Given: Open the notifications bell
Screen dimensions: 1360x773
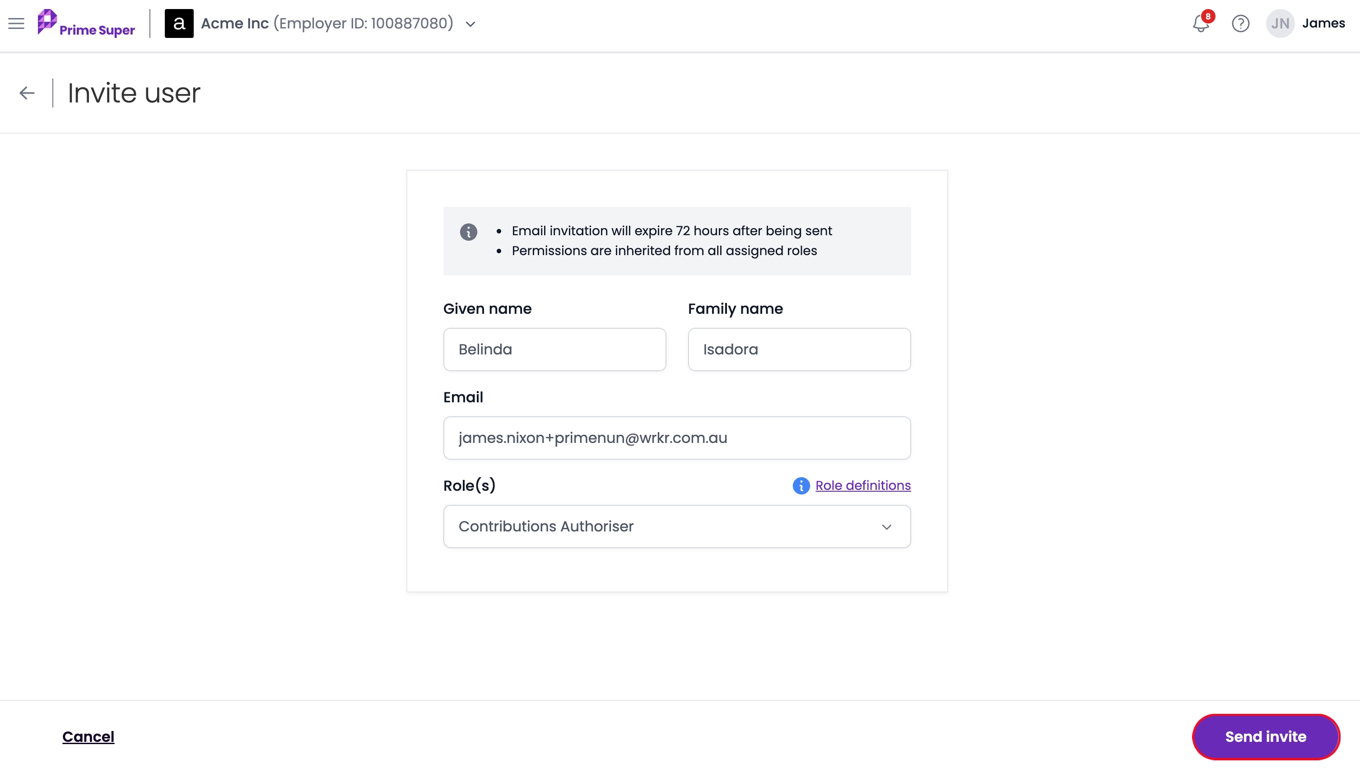Looking at the screenshot, I should (1201, 23).
